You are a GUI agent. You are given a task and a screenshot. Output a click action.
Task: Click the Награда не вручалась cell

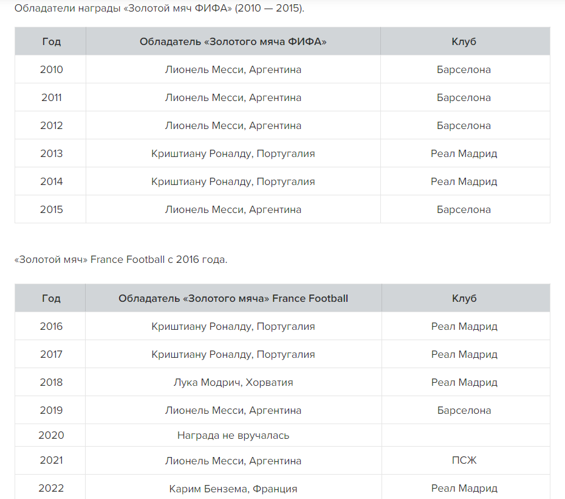(x=233, y=435)
